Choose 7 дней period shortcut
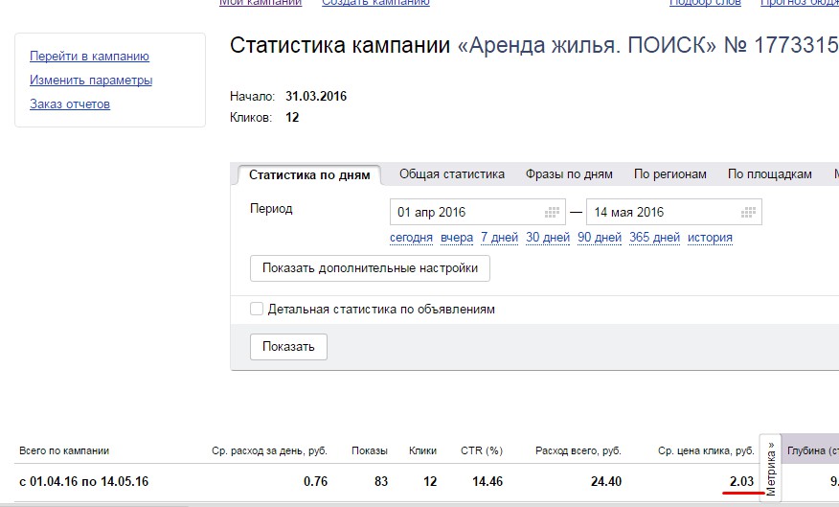 tap(499, 238)
